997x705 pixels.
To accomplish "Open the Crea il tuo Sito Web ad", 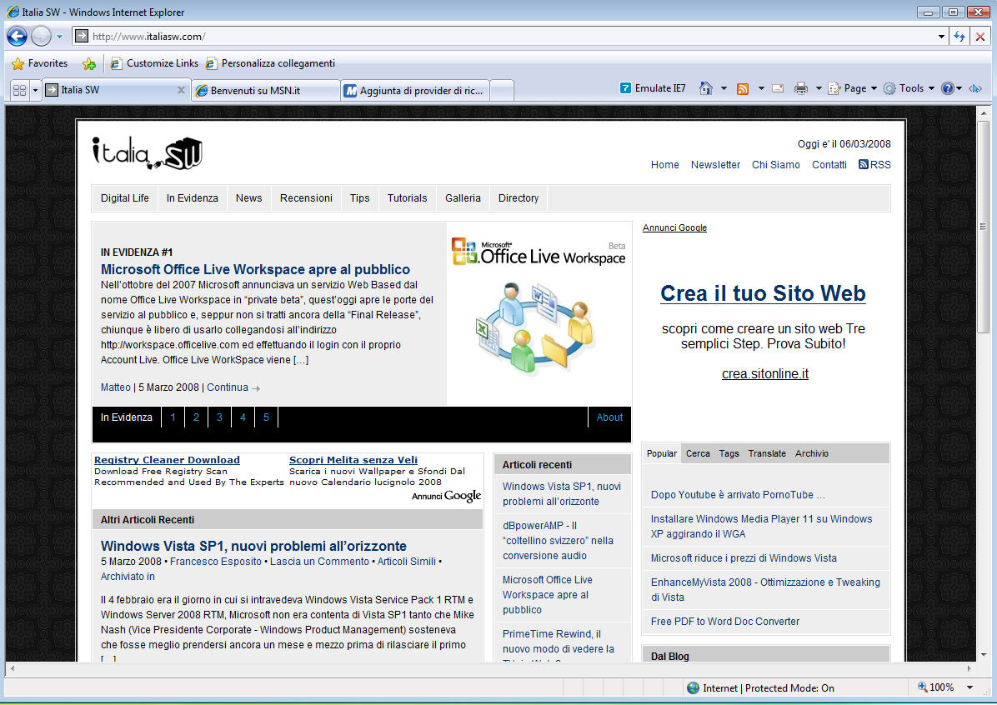I will (763, 293).
